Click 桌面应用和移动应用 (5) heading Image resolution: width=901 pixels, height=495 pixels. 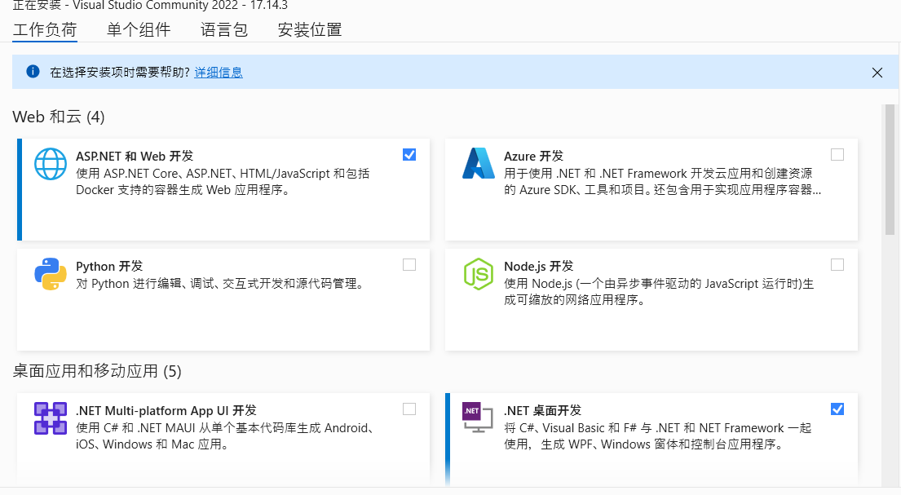click(x=97, y=371)
